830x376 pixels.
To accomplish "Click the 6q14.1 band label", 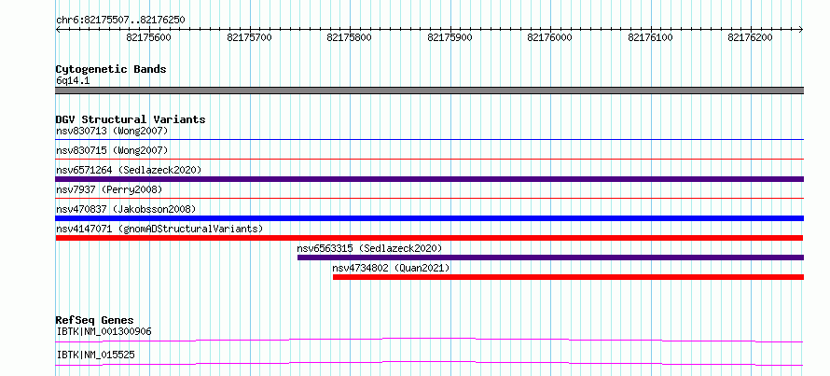I will (73, 81).
